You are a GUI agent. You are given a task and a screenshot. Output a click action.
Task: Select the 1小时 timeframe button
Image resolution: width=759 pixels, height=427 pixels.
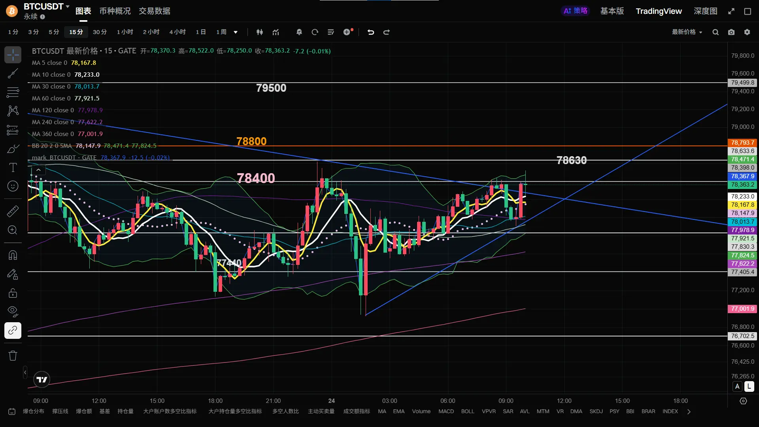coord(125,32)
